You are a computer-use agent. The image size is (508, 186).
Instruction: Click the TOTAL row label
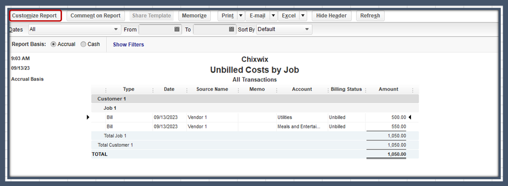tap(100, 154)
